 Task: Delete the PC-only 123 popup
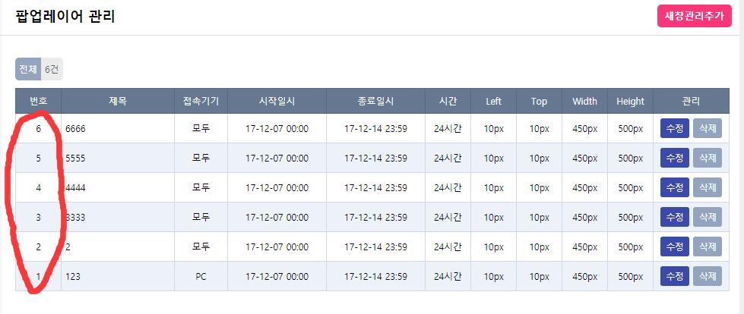(707, 276)
